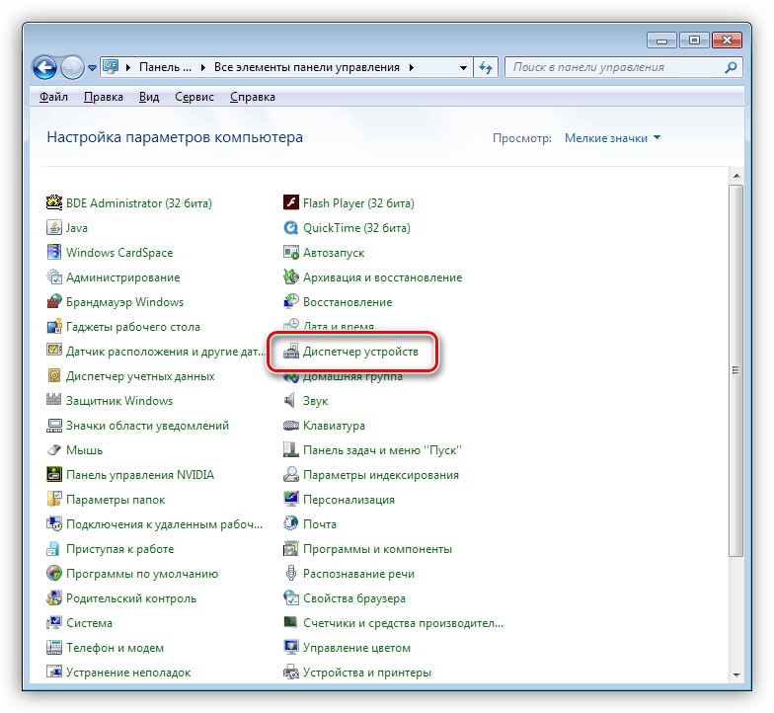Image resolution: width=774 pixels, height=713 pixels.
Task: Open the Родительский контроль icon
Action: click(53, 598)
